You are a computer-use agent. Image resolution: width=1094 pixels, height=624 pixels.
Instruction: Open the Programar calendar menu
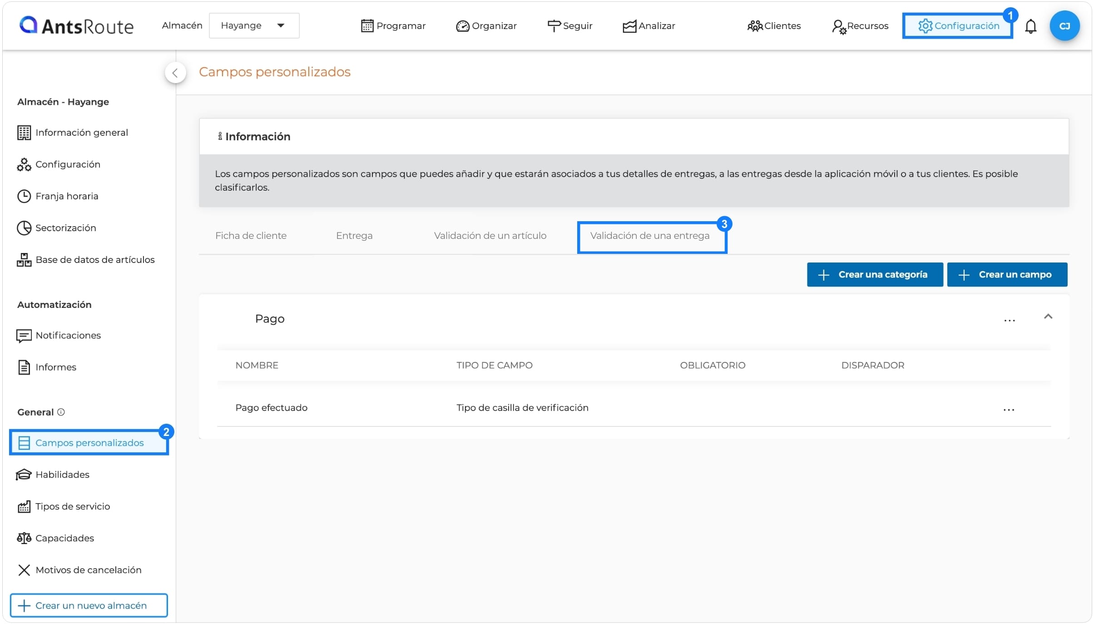coord(393,26)
